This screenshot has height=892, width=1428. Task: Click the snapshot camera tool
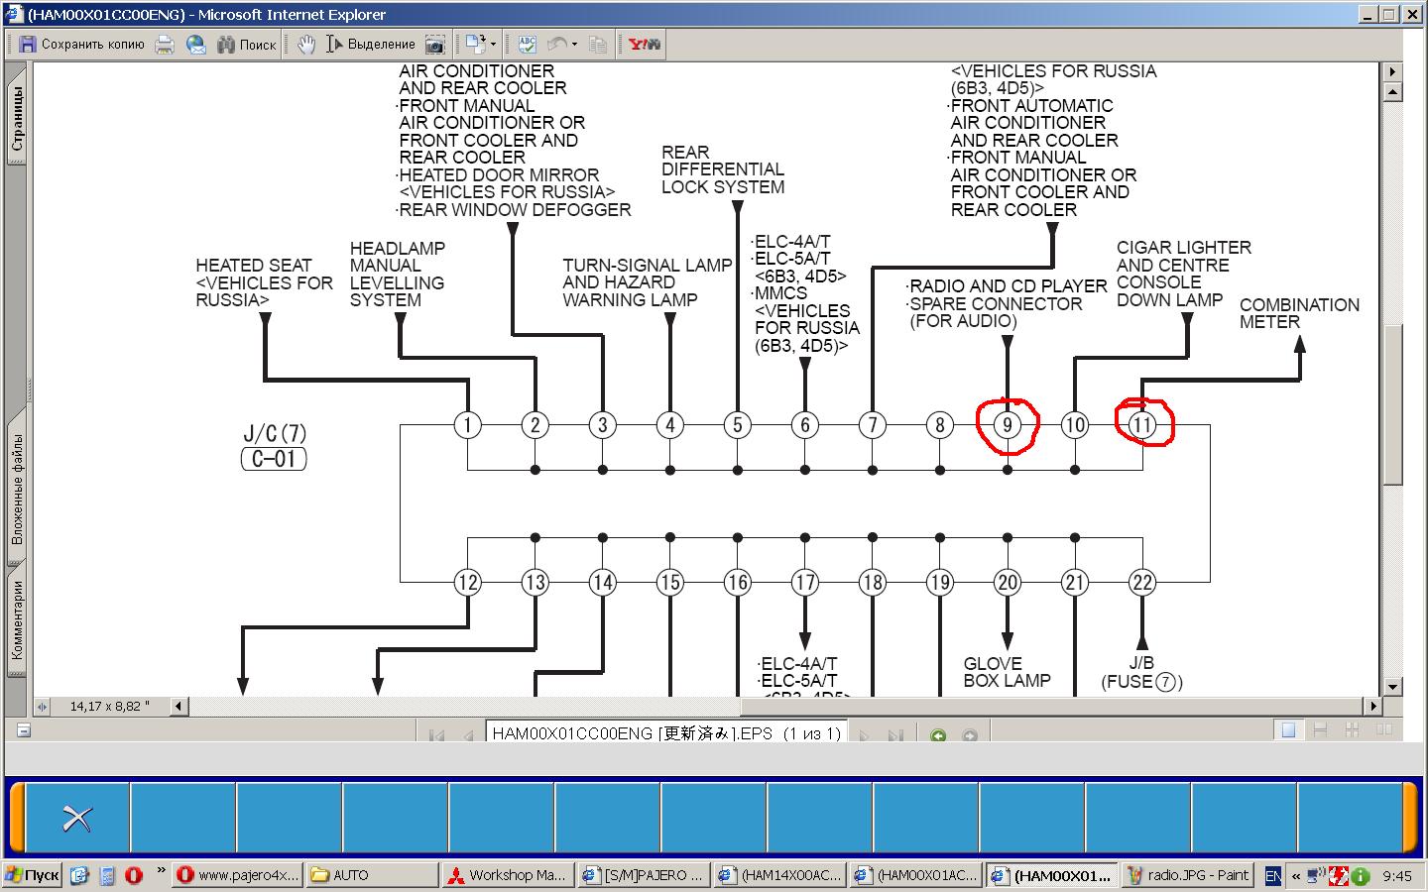(434, 44)
